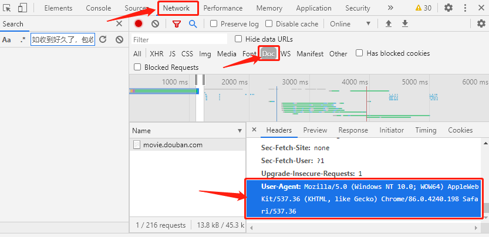Click the overview timeline left selection handle
The width and height of the screenshot is (489, 237).
pyautogui.click(x=197, y=80)
